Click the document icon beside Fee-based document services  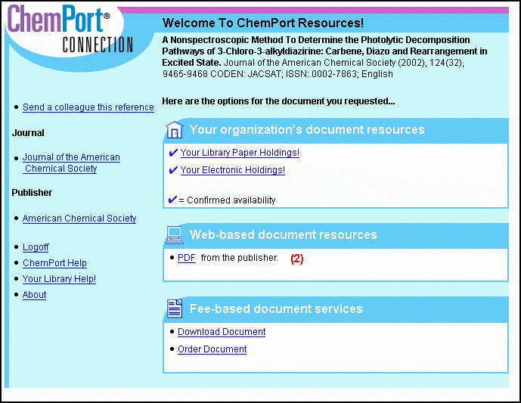pos(174,308)
